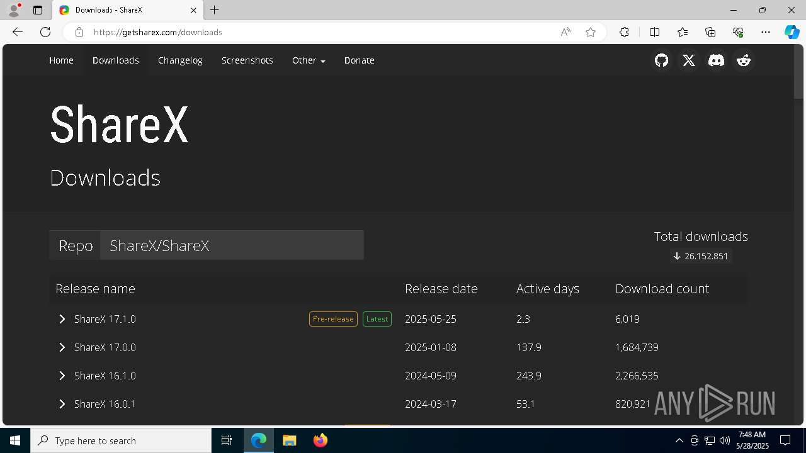Open the Changelog nav item
Image resolution: width=806 pixels, height=453 pixels.
180,60
